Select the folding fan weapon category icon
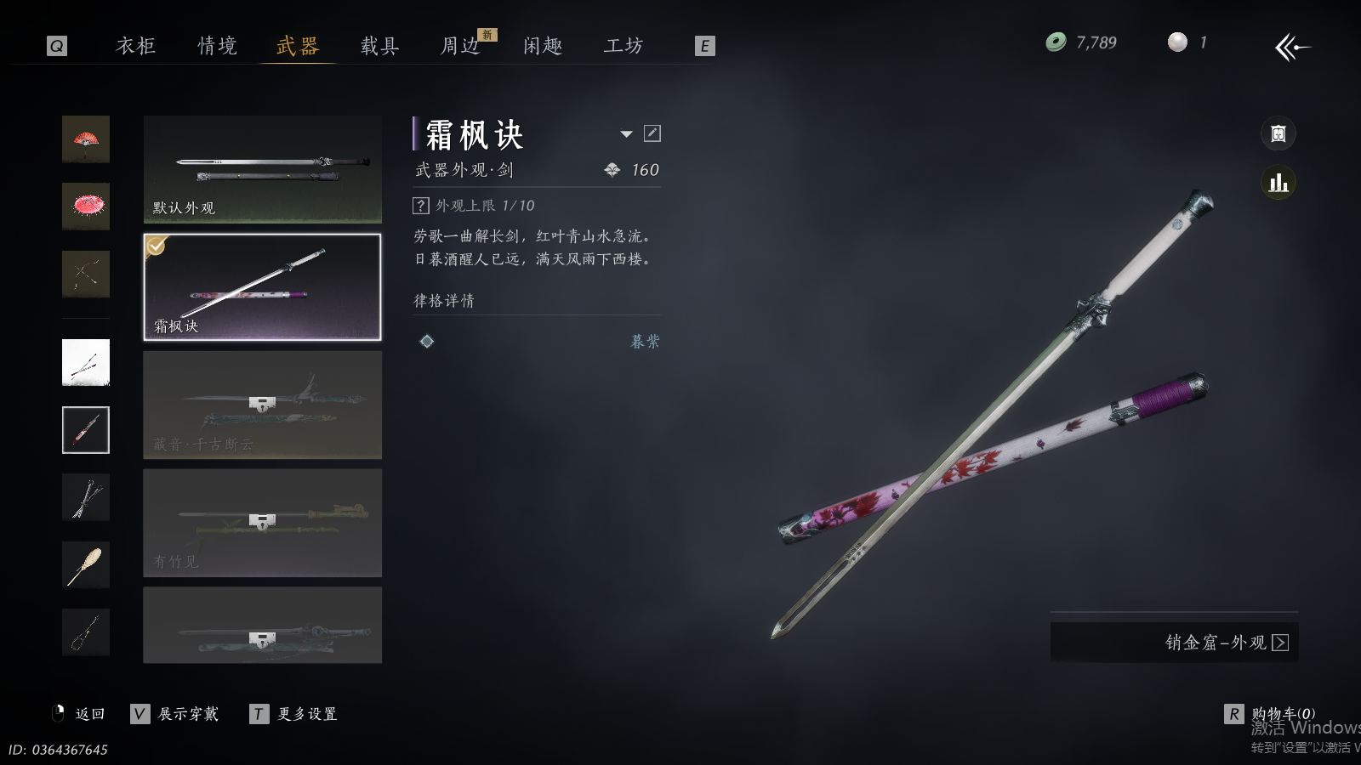This screenshot has height=765, width=1361. coord(86,139)
